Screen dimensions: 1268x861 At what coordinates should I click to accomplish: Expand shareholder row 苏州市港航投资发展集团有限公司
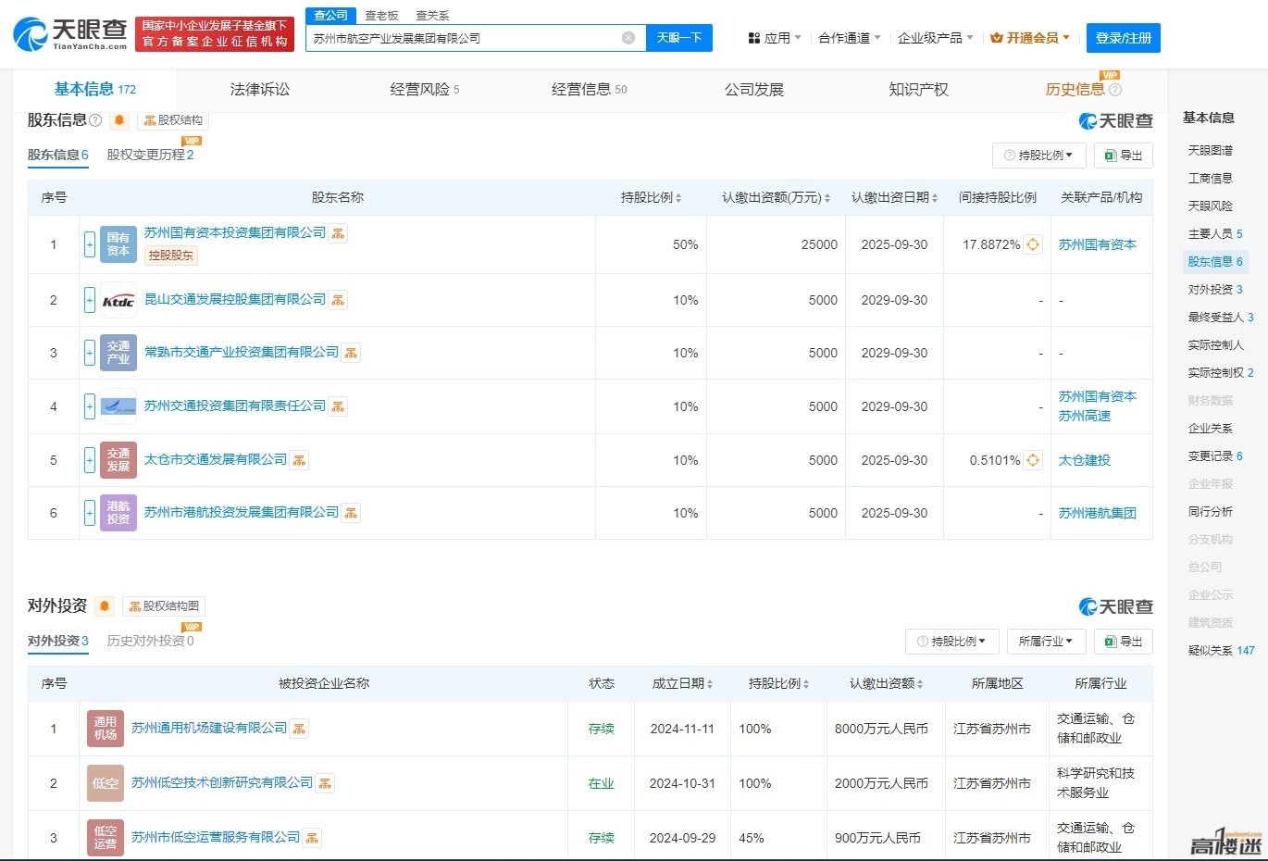coord(90,513)
